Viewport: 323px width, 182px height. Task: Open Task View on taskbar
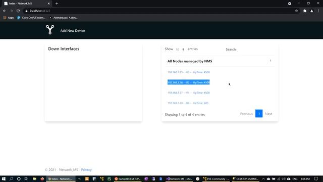click(x=26, y=178)
